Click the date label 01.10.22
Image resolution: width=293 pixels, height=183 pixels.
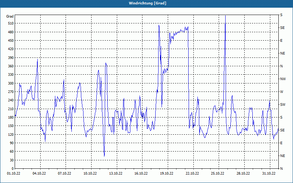[14, 173]
